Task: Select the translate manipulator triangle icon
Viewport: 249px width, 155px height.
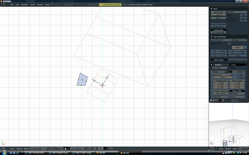Action: [68, 149]
